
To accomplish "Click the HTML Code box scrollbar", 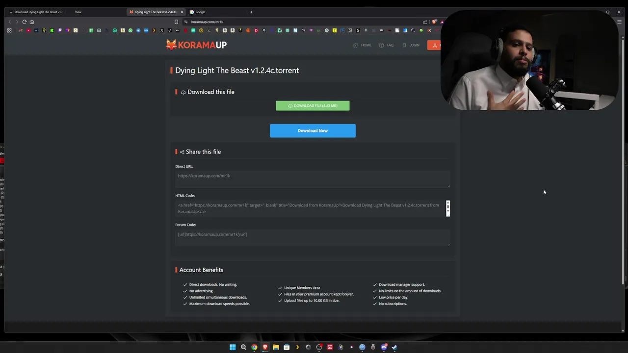I will coord(447,208).
